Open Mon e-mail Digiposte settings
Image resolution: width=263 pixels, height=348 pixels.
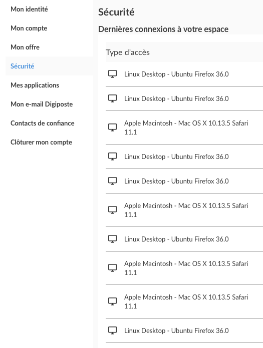pyautogui.click(x=42, y=104)
